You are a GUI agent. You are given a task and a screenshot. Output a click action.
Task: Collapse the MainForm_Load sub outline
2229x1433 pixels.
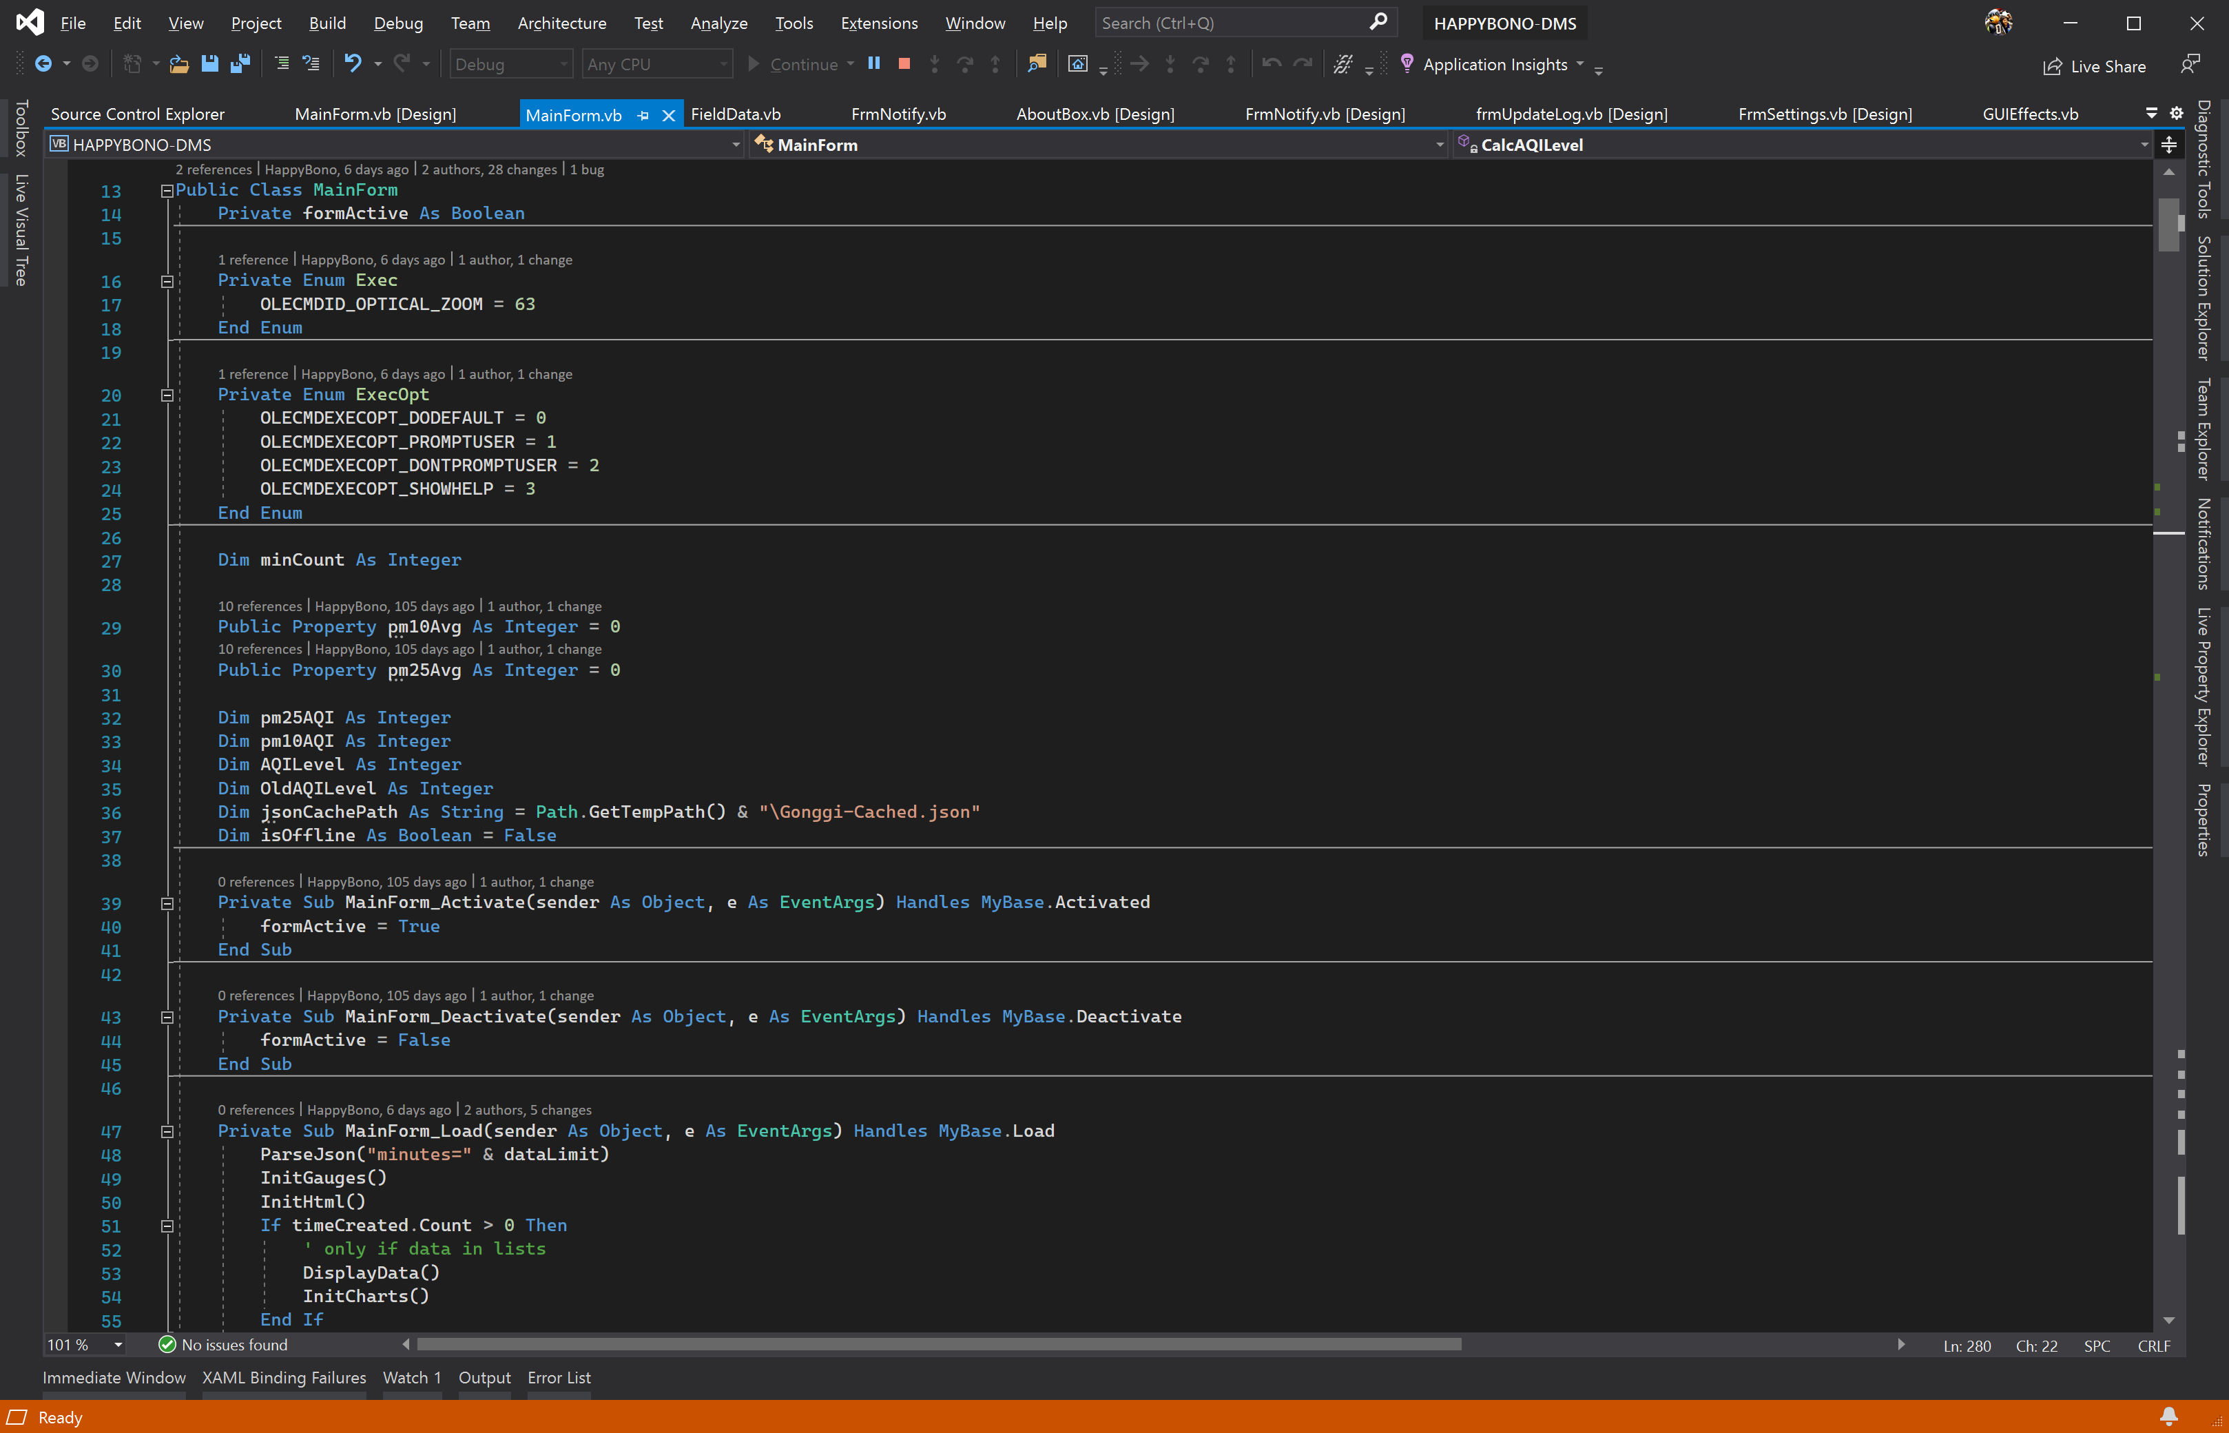[167, 1131]
